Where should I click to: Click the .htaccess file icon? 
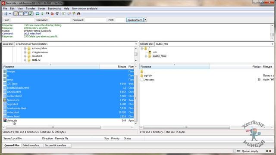coord(142,80)
